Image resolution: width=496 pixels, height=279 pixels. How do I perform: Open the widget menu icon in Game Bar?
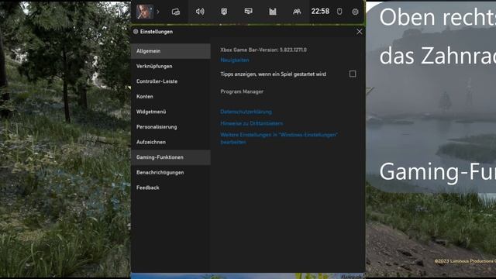click(x=176, y=12)
